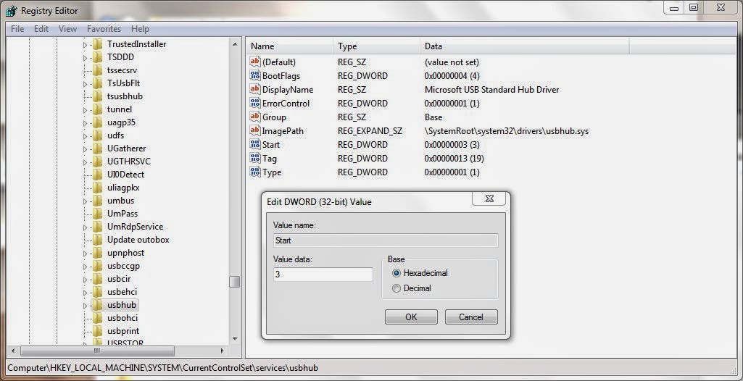Viewport: 743px width, 381px height.
Task: Click the tsusbhub folder icon
Action: (x=97, y=96)
